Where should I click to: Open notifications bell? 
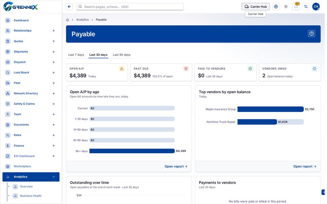[296, 7]
